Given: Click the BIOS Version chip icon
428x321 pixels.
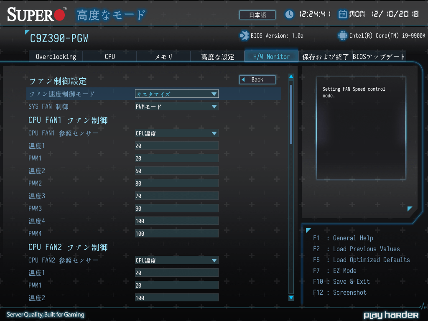Looking at the screenshot, I should click(244, 36).
